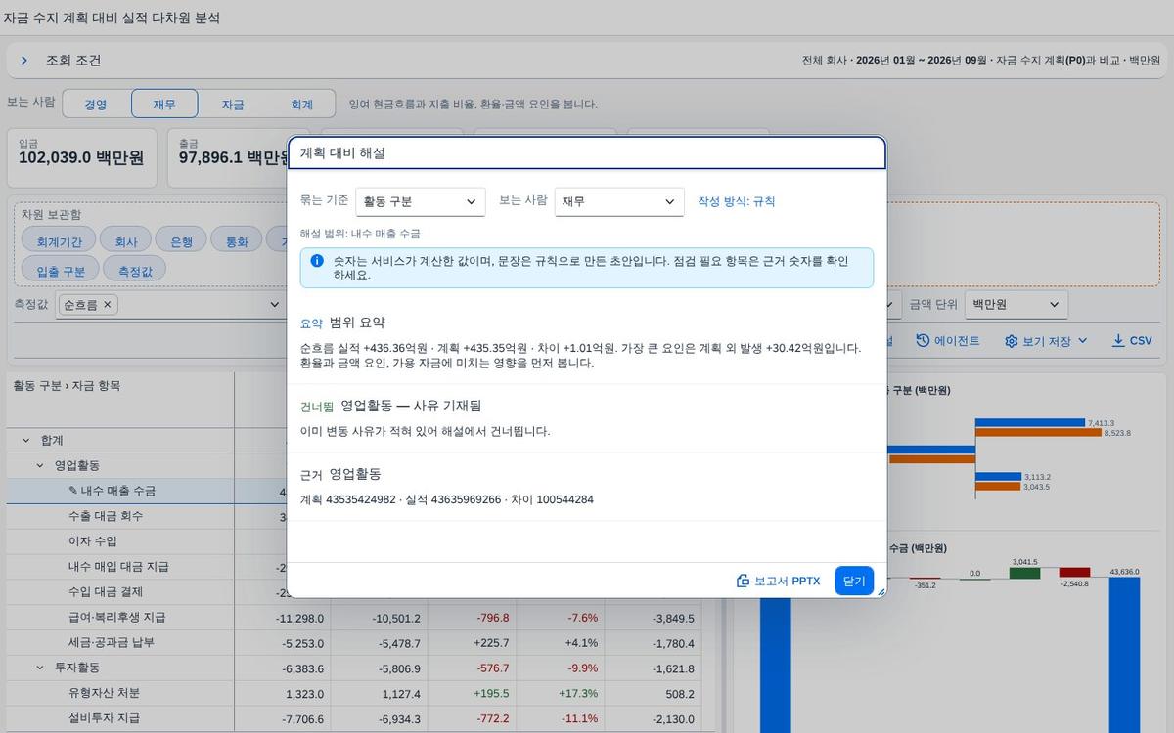Click the 측정값 dimension chip
This screenshot has width=1174, height=733.
pos(134,270)
